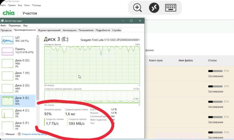This screenshot has width=234, height=140.
Task: Select Диск 3 (E:) SSD in sidebar
Action: (18, 101)
